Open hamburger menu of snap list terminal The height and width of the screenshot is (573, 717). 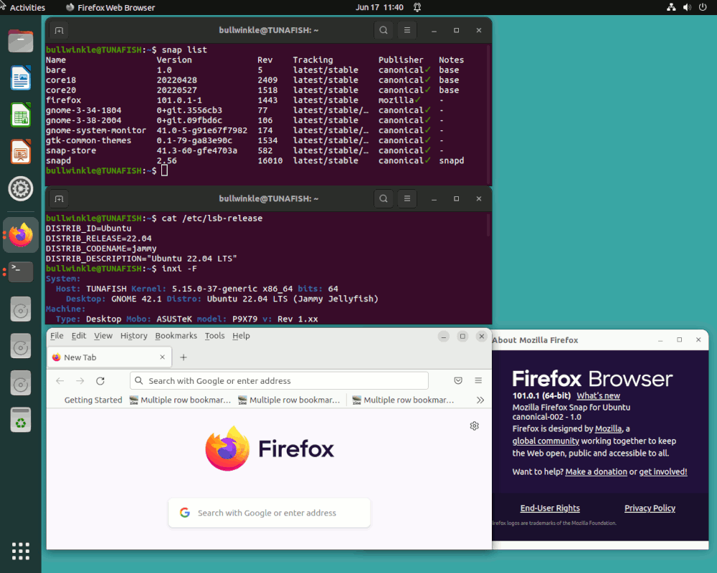click(407, 30)
